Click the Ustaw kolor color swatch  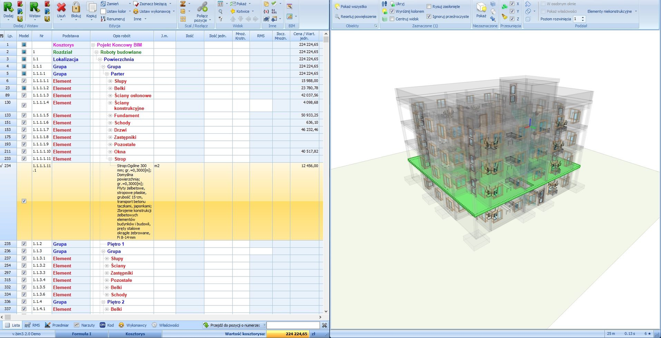click(x=103, y=12)
